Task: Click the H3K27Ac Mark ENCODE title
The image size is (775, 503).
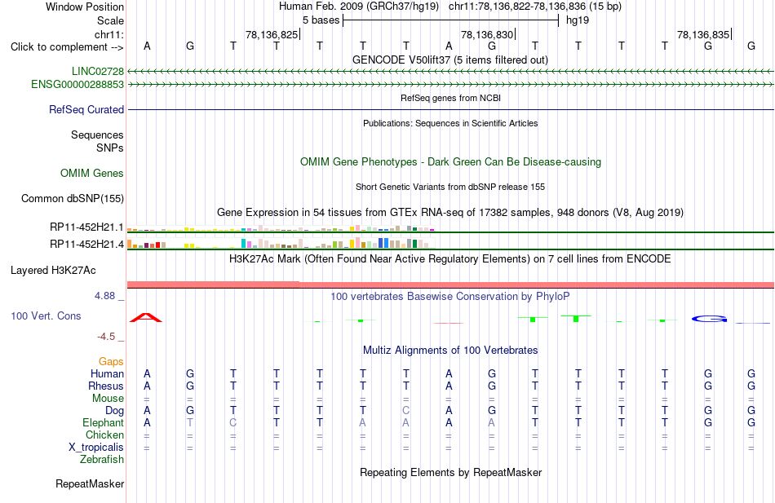Action: (450, 259)
